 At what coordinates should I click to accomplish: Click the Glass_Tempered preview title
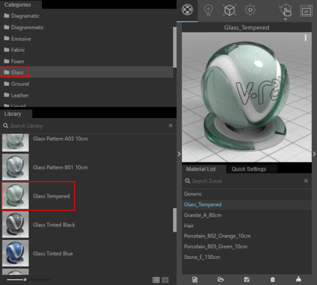tap(247, 28)
